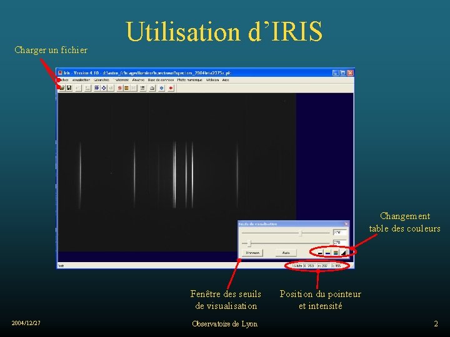Click the blue zoom-in arrows icon
Viewport: 450px width, 337px height.
point(97,88)
